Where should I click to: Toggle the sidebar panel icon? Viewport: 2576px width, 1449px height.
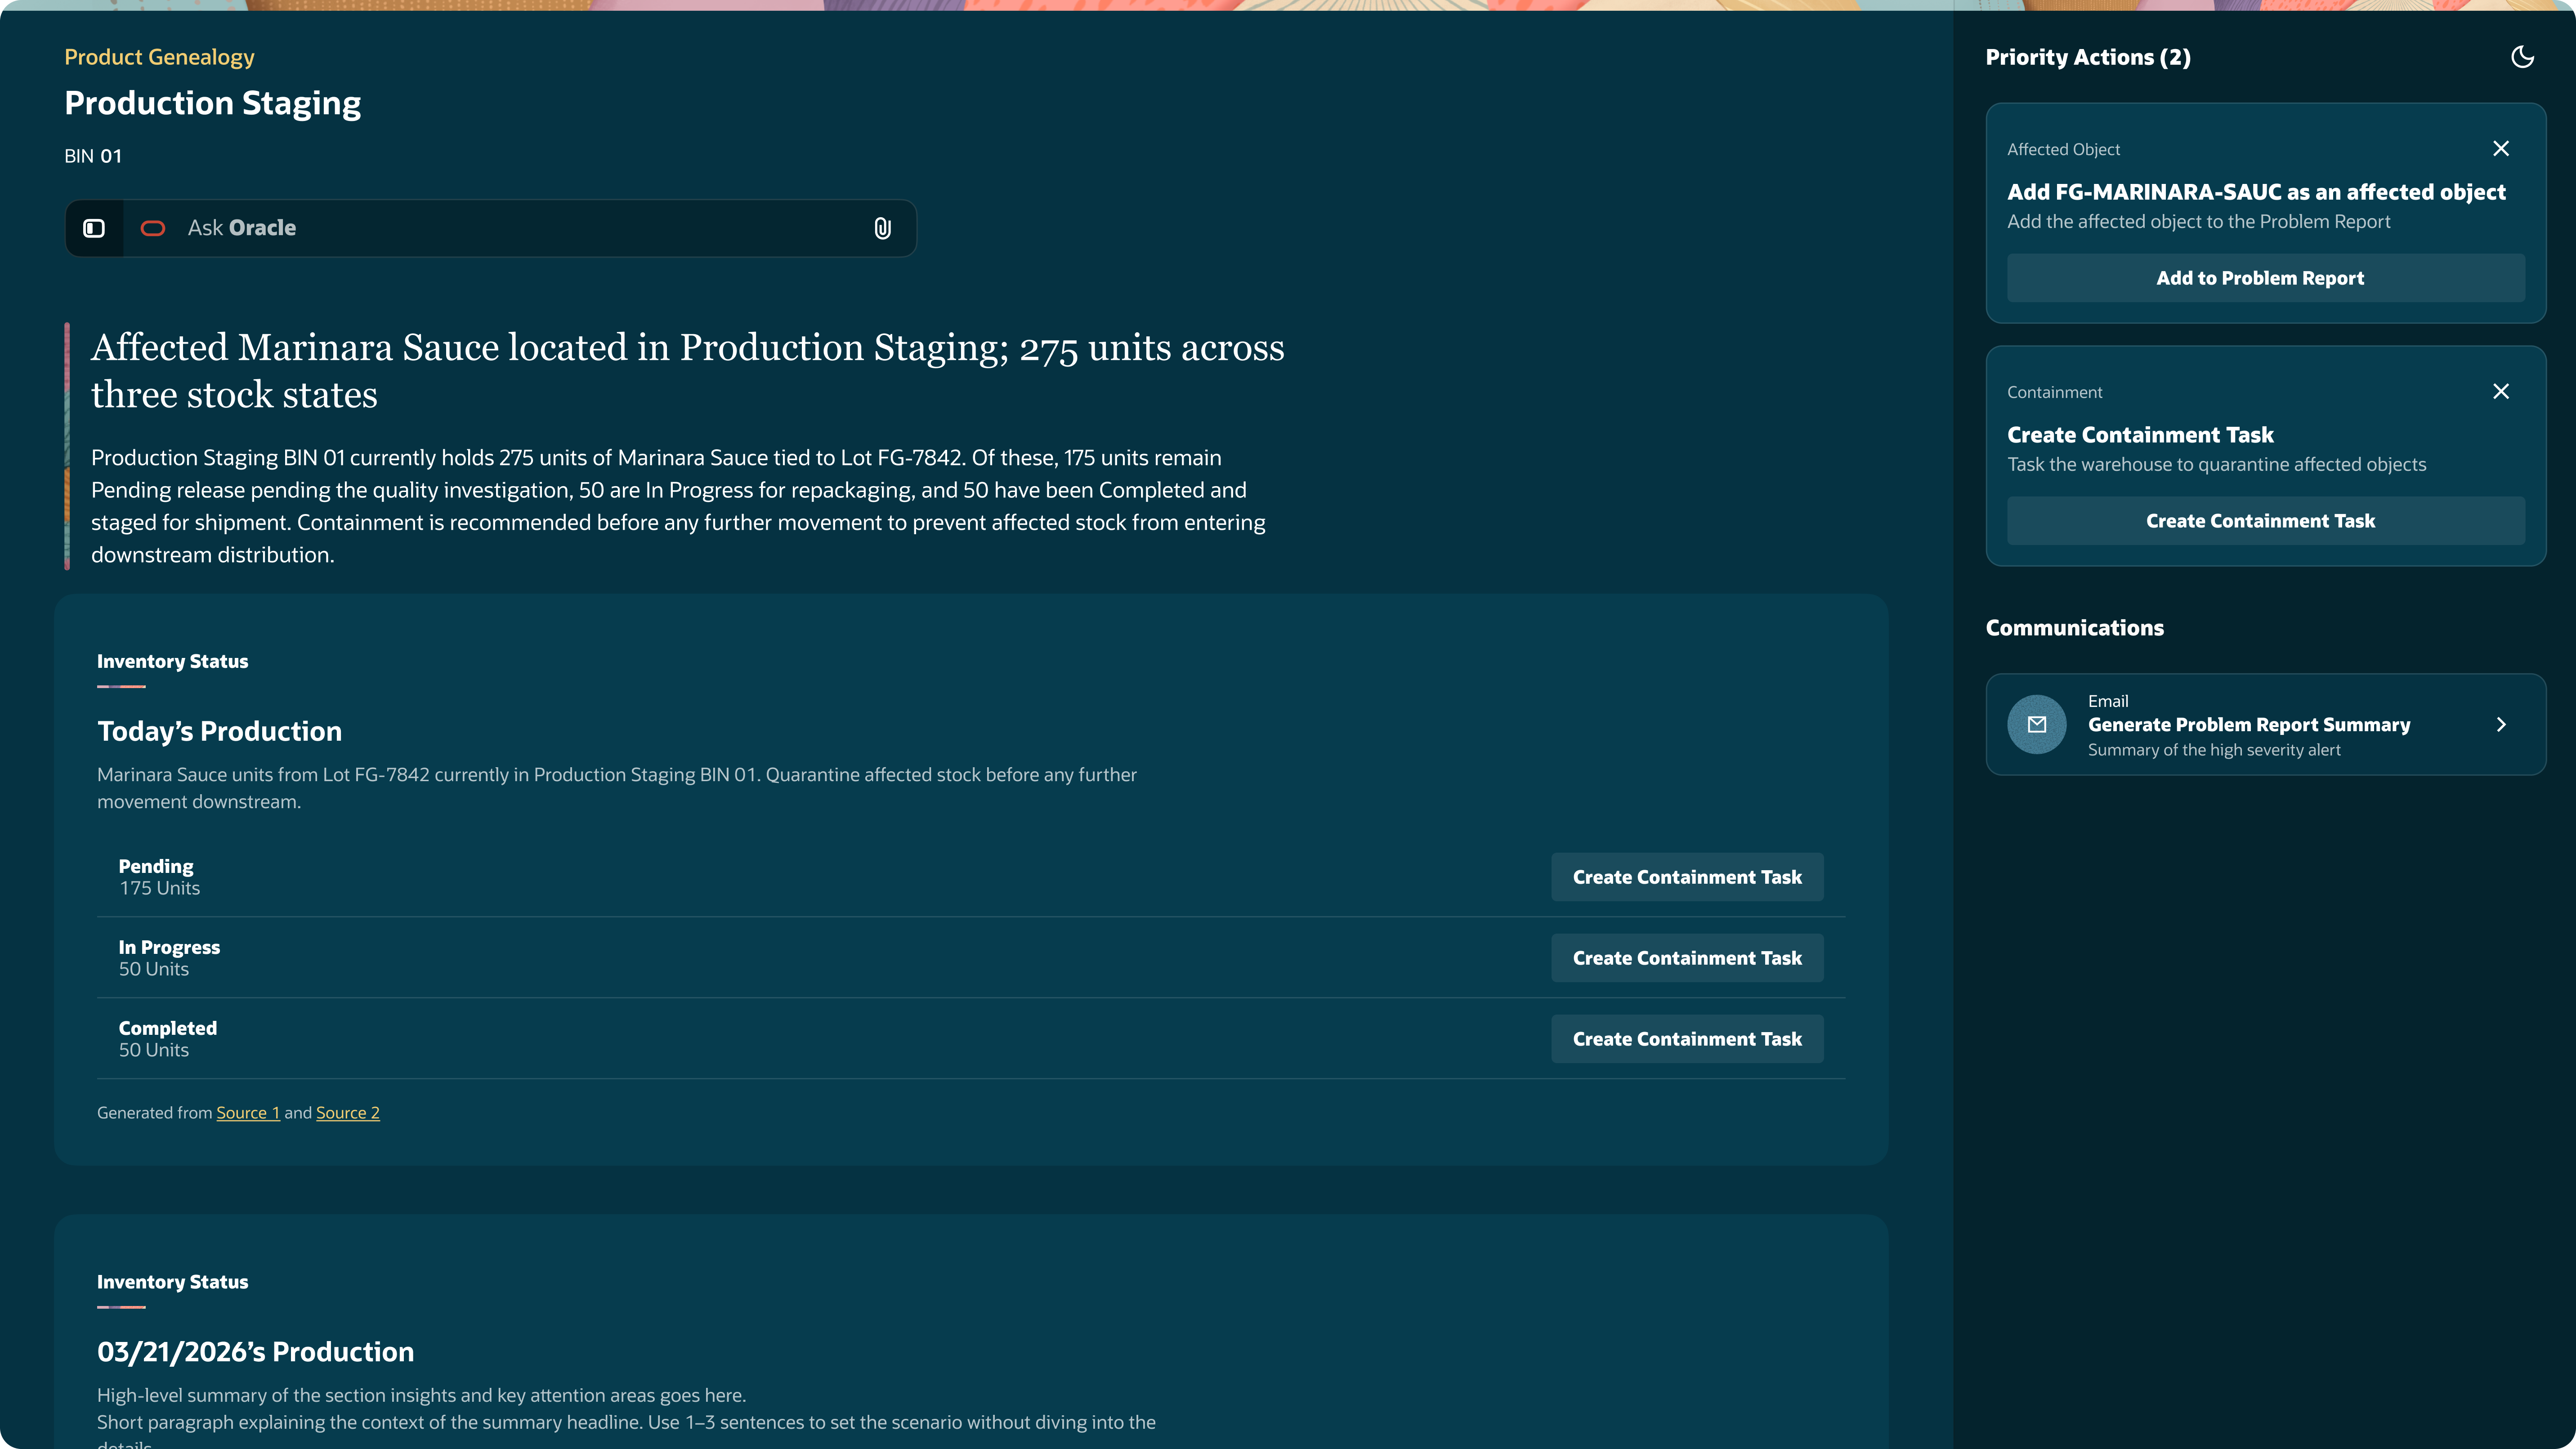point(94,228)
